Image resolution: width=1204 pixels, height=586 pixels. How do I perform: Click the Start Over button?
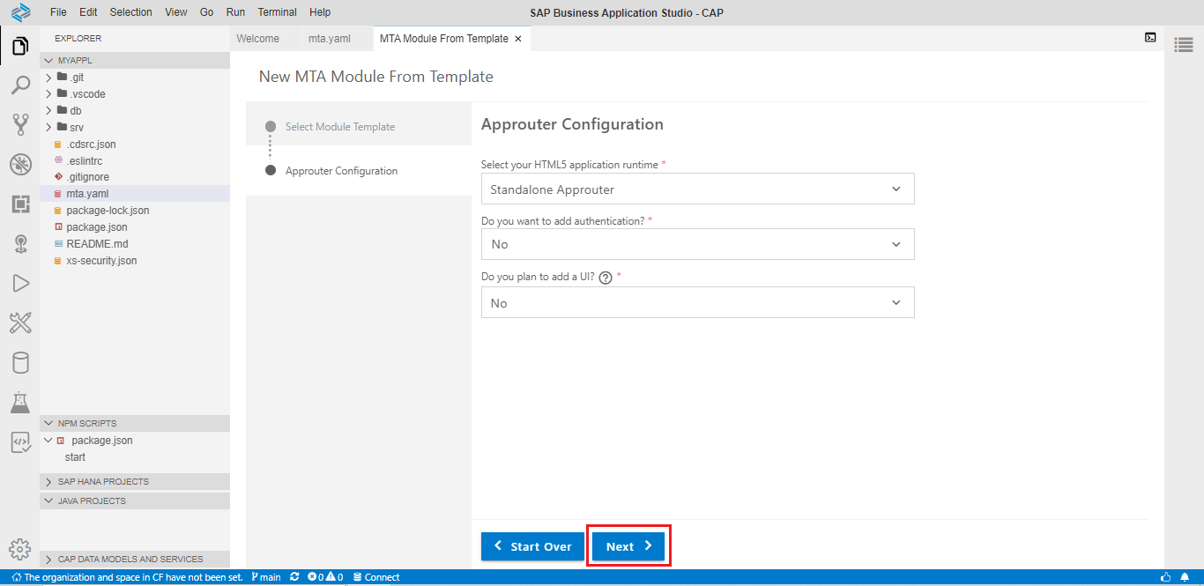(532, 546)
